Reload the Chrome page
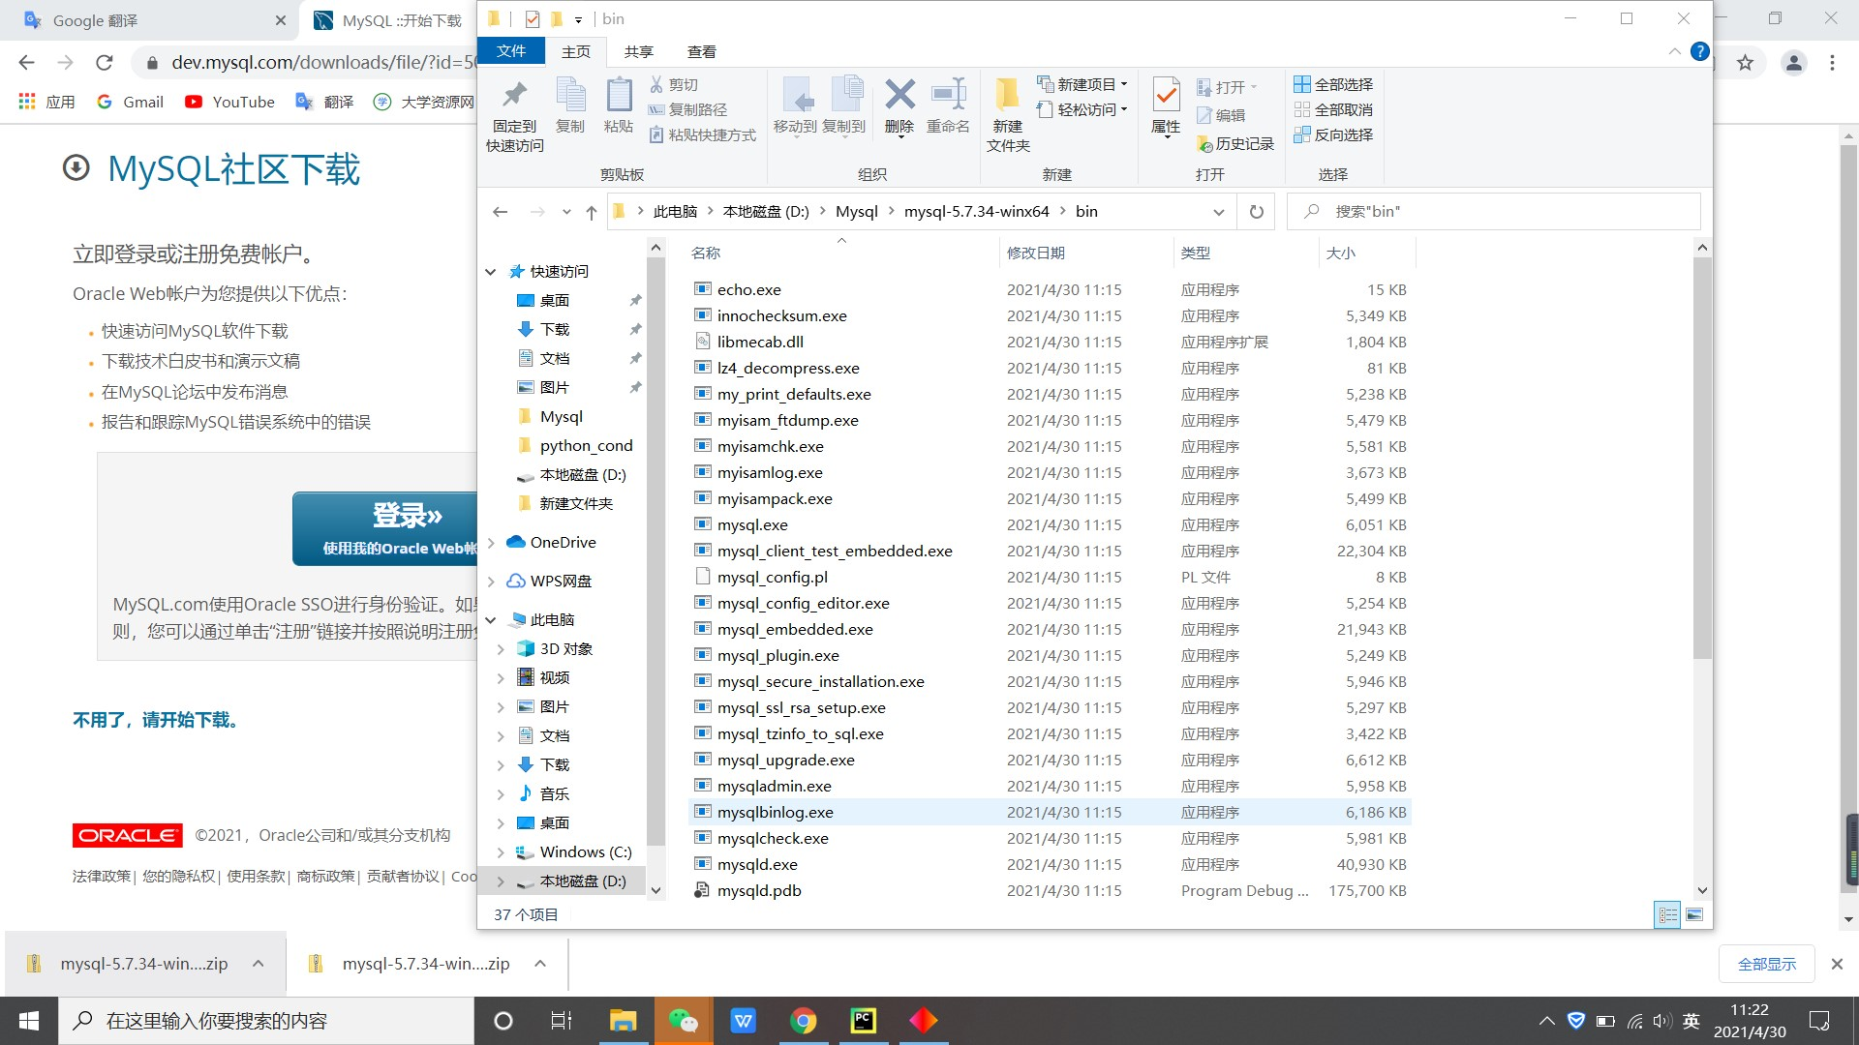Image resolution: width=1859 pixels, height=1045 pixels. click(x=105, y=63)
